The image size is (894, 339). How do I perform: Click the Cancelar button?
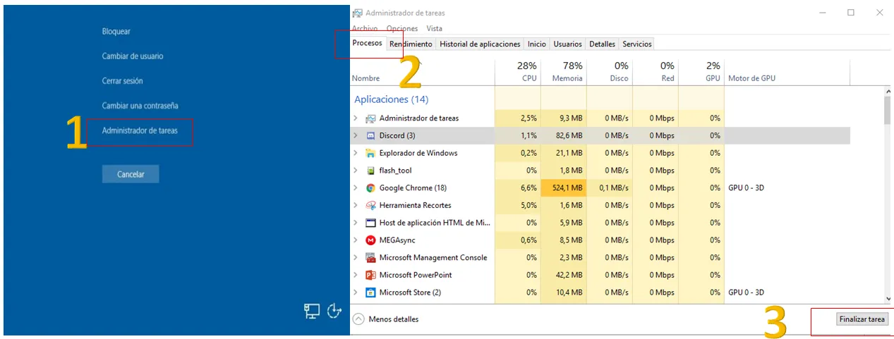pyautogui.click(x=131, y=174)
